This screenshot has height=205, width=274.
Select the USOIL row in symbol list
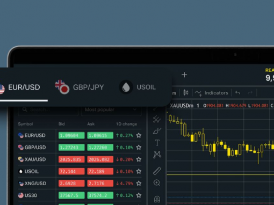(80, 171)
